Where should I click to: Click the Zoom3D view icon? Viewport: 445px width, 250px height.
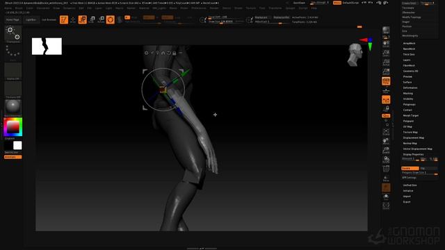coord(386,150)
